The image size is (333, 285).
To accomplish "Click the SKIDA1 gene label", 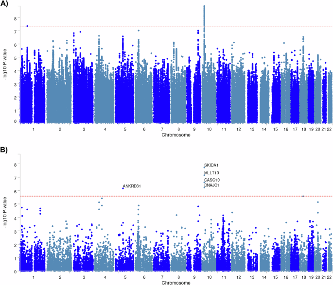I will 211,165.
